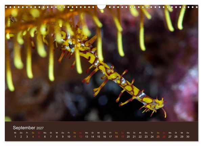Select day 1 in the calendar
This screenshot has height=146, width=203.
pyautogui.click(x=15, y=137)
